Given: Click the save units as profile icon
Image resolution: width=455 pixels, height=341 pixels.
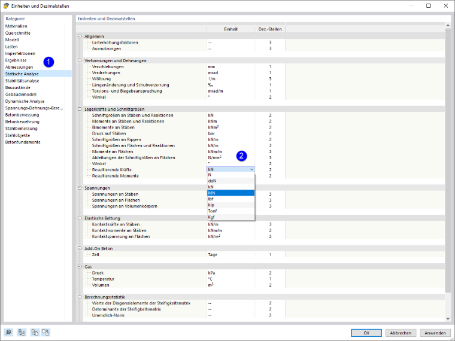Looking at the screenshot, I should (x=46, y=332).
